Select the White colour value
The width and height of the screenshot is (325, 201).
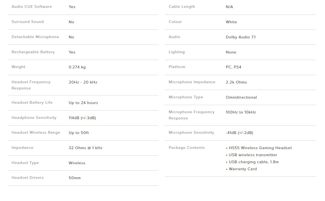[231, 22]
